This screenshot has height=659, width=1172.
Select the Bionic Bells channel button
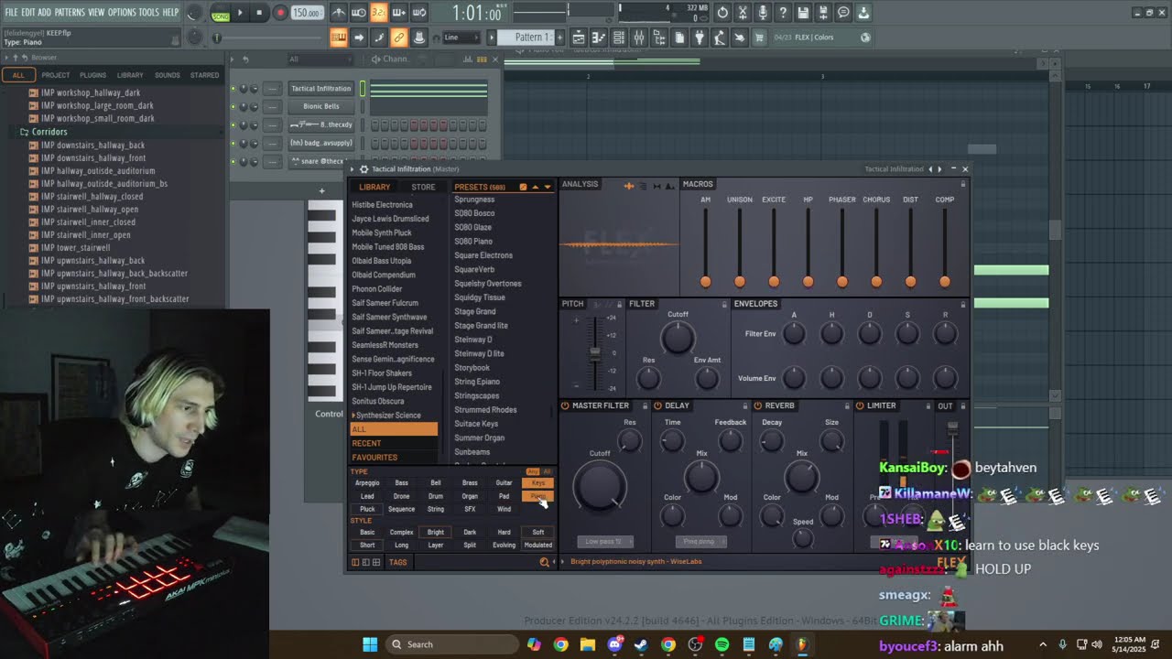click(x=320, y=106)
